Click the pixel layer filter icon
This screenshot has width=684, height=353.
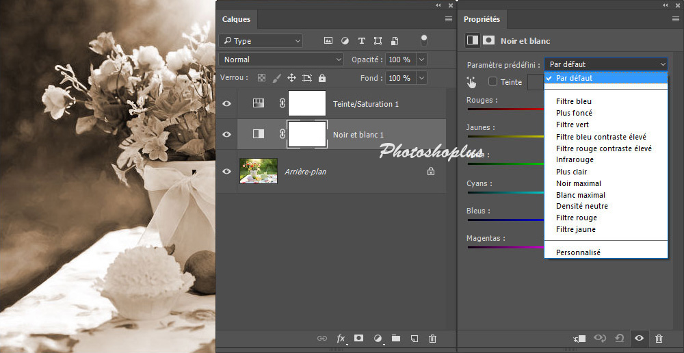(x=328, y=41)
